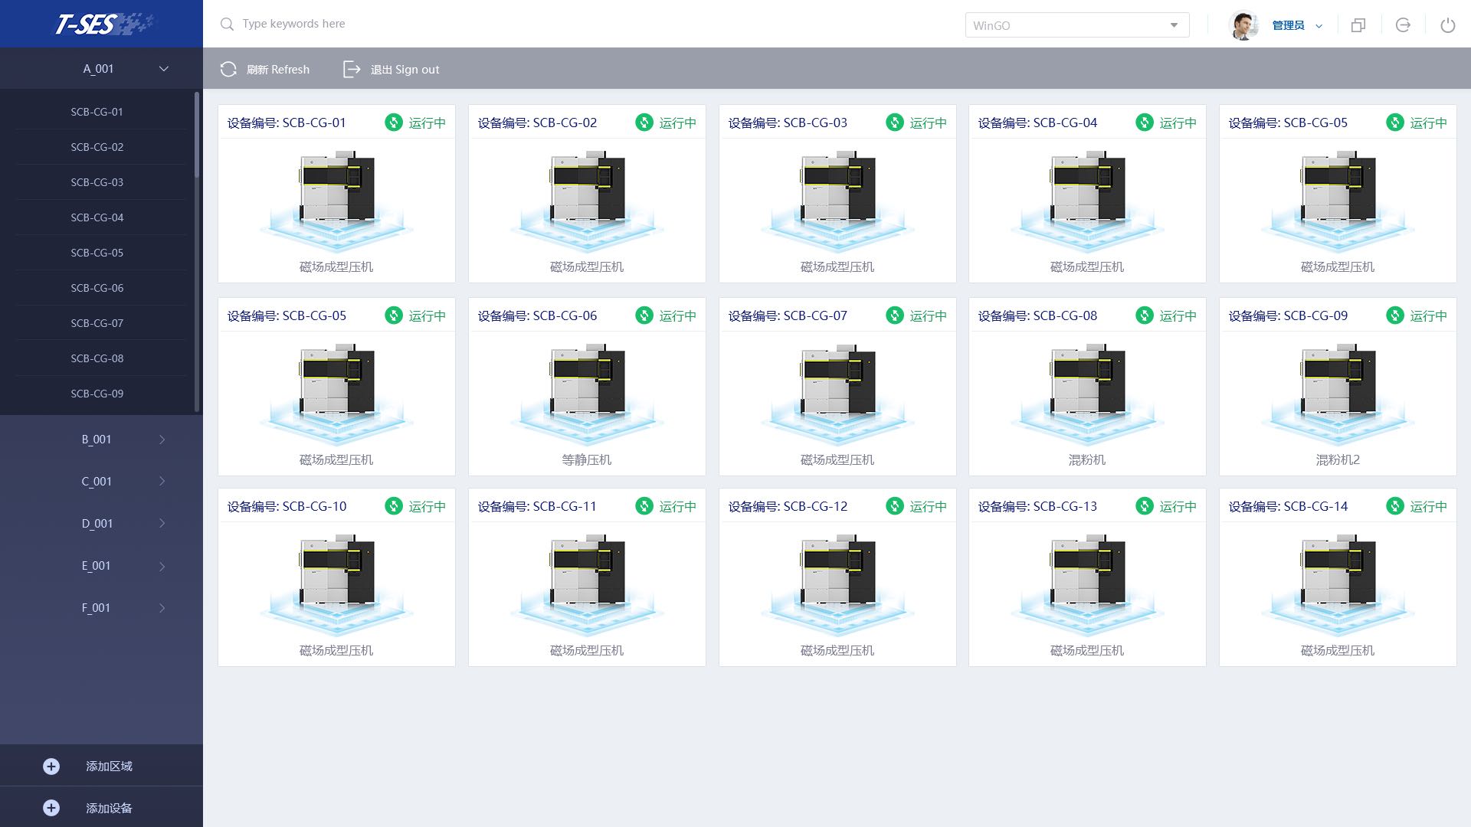The height and width of the screenshot is (827, 1471).
Task: Click the plus icon beside 添加区域
Action: 51,767
